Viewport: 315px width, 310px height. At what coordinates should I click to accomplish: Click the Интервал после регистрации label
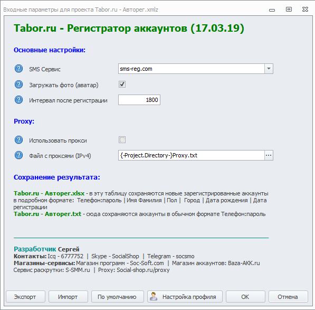pyautogui.click(x=68, y=100)
